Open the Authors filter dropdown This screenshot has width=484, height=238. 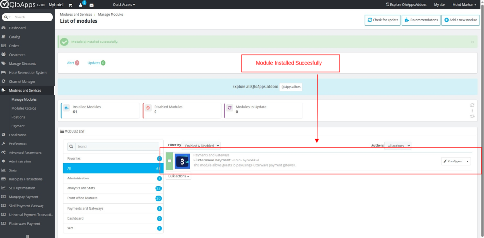(398, 146)
